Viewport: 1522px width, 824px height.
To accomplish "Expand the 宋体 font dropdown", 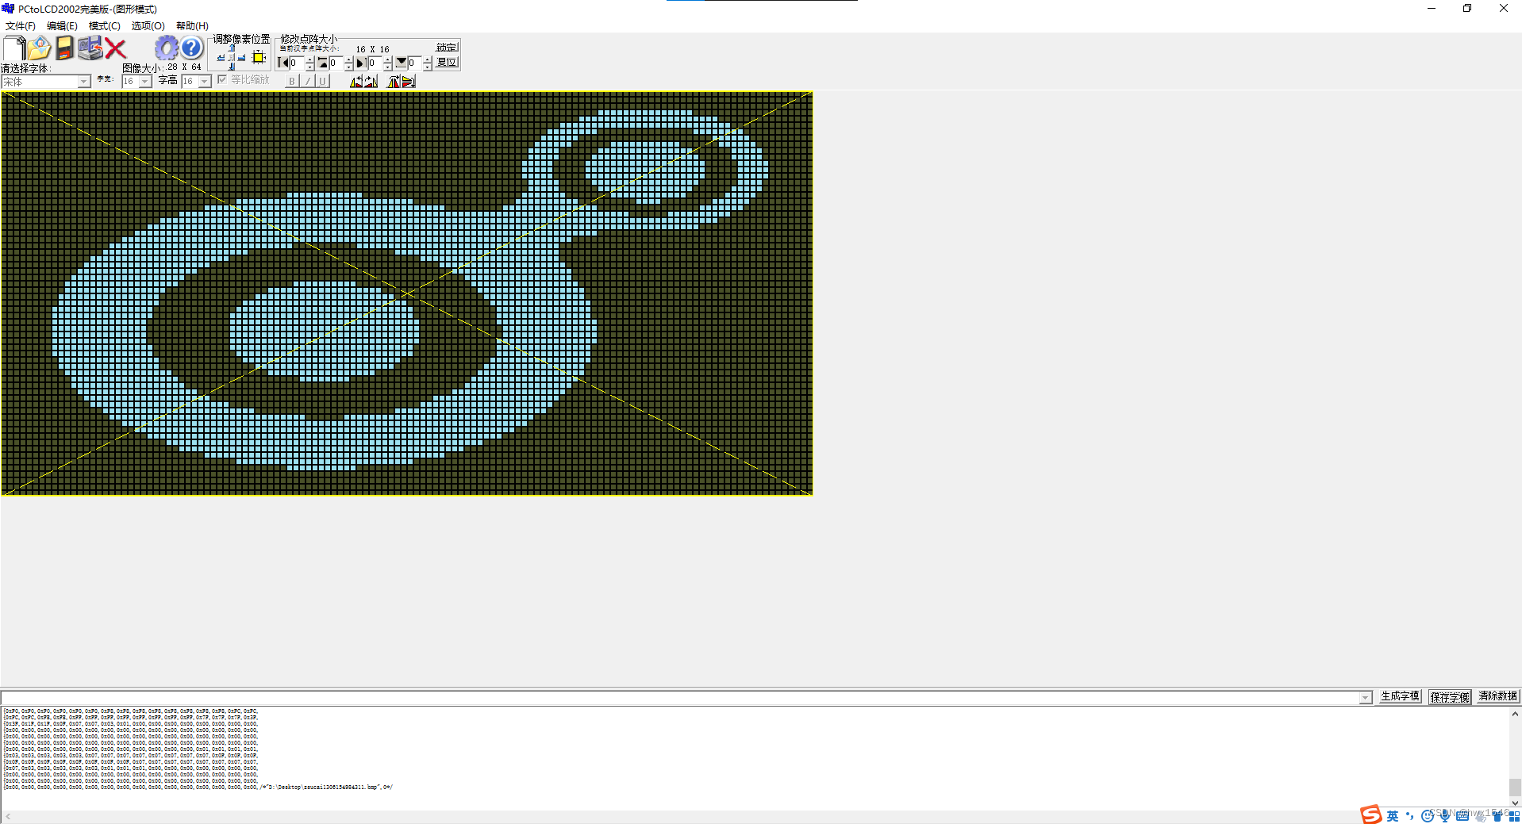I will coord(83,82).
